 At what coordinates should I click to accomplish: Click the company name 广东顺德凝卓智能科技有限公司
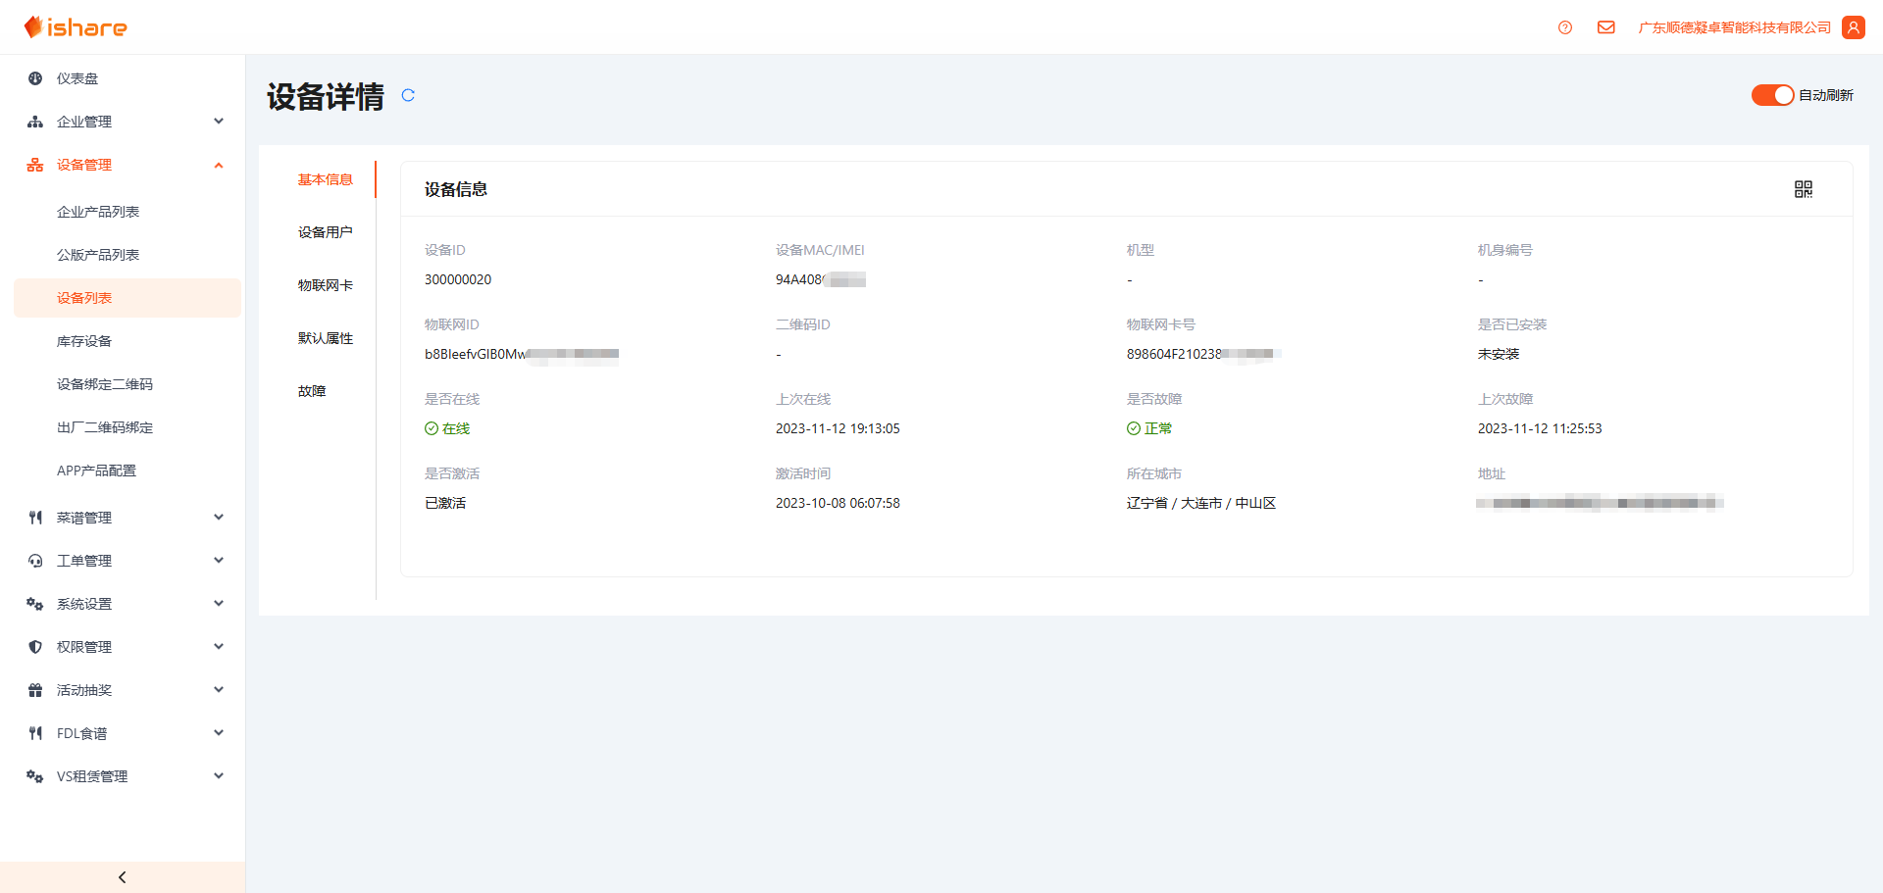(x=1734, y=27)
